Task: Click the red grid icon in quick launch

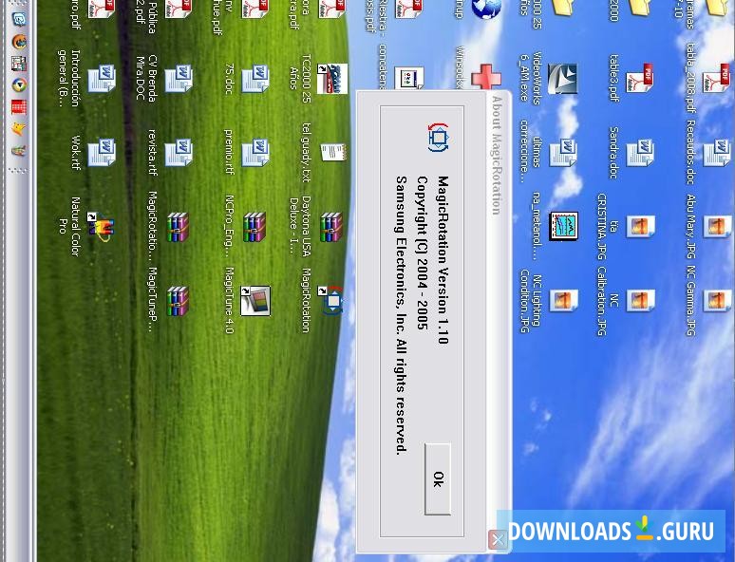Action: point(19,106)
